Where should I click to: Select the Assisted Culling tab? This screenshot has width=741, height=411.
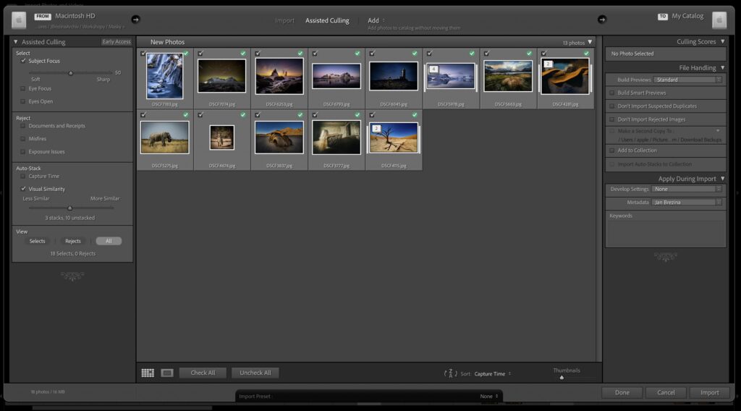coord(327,20)
